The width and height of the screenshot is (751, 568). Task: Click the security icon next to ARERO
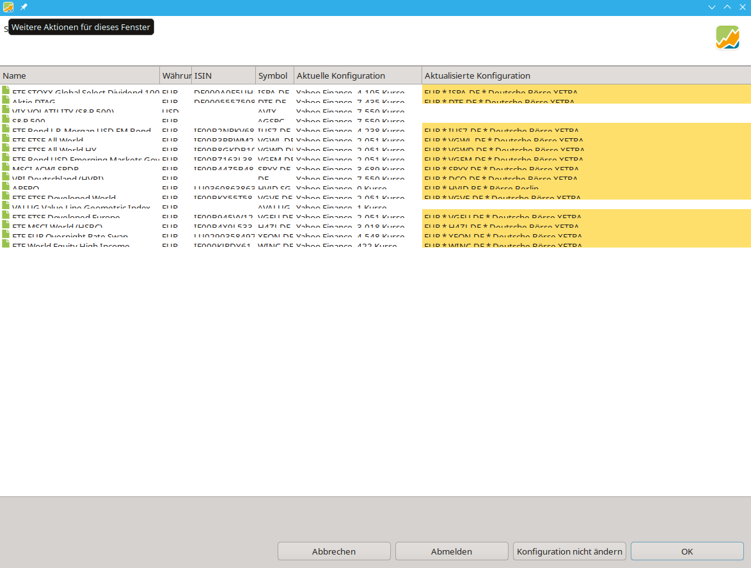click(6, 187)
